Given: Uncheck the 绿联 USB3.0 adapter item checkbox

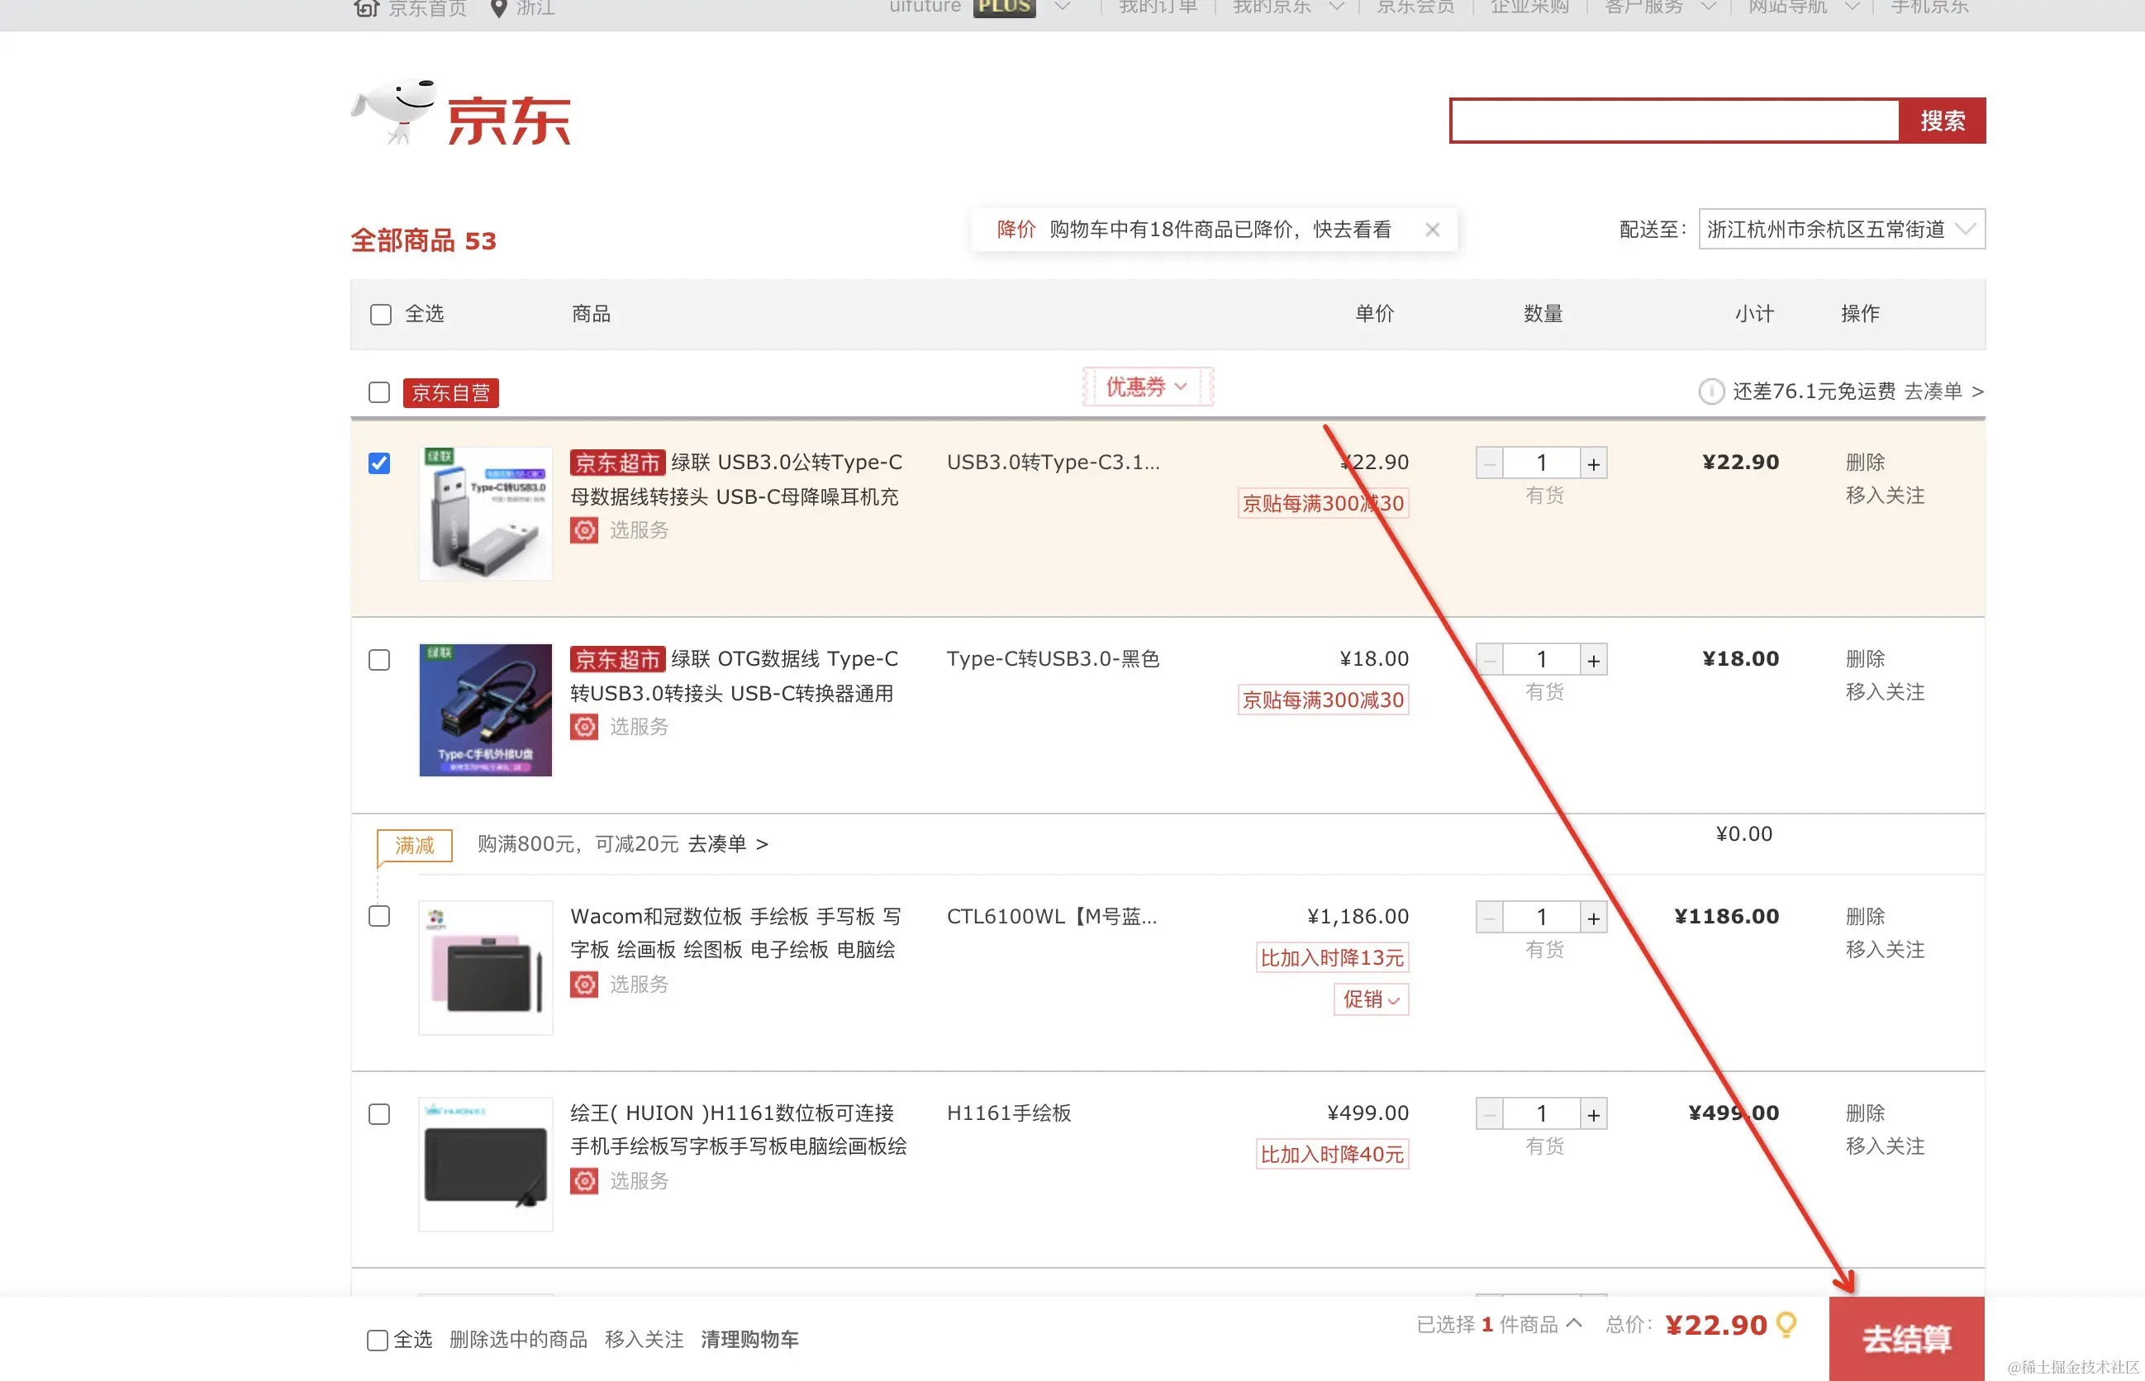Looking at the screenshot, I should coord(379,463).
